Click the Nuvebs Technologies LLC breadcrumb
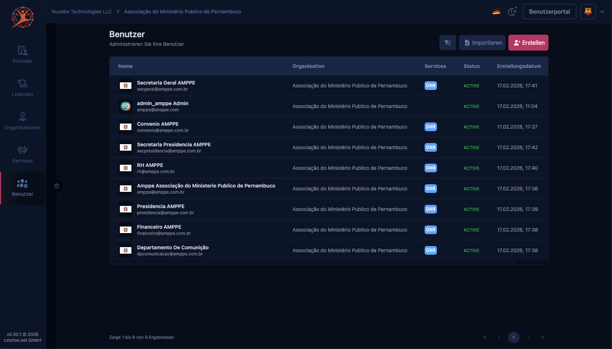612x349 pixels. point(82,12)
